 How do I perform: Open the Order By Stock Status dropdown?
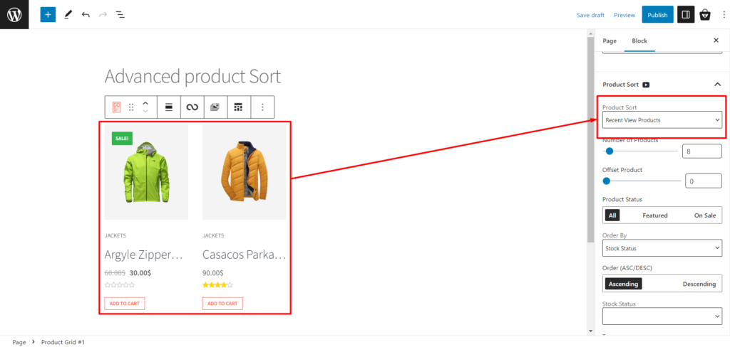(662, 248)
